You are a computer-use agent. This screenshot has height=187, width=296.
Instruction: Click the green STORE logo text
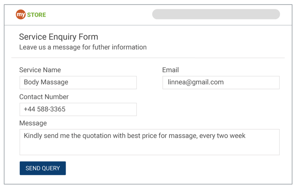(x=37, y=15)
